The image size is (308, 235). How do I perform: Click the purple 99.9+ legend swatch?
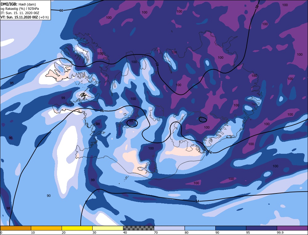click(292, 228)
